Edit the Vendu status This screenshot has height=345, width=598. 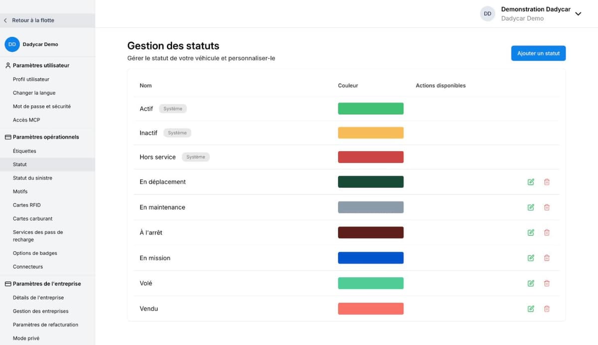(x=531, y=309)
